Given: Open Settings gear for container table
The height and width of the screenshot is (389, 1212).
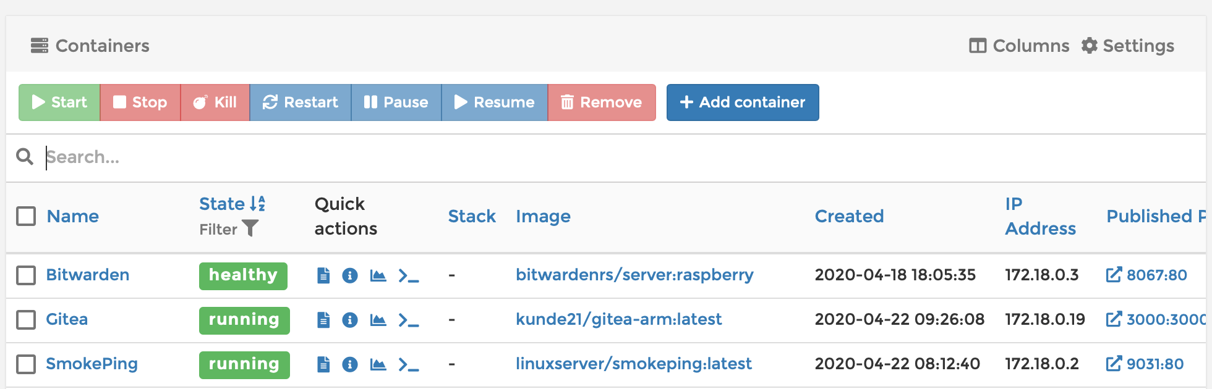Looking at the screenshot, I should pyautogui.click(x=1127, y=46).
